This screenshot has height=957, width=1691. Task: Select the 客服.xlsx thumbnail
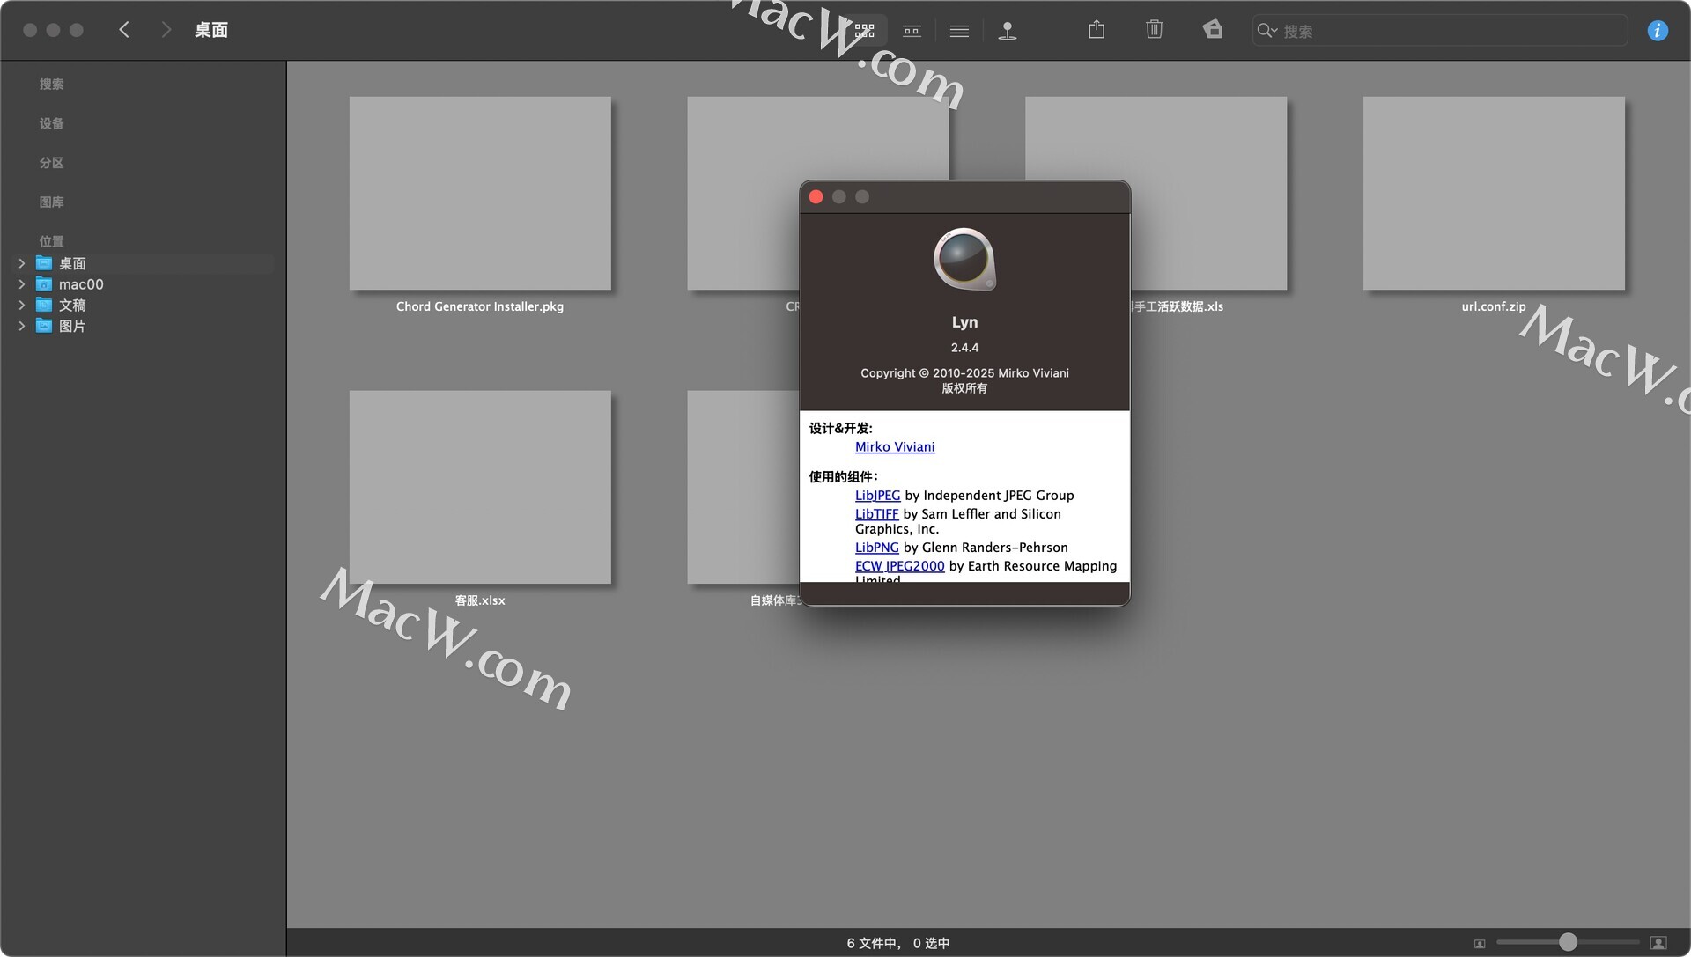pyautogui.click(x=480, y=487)
